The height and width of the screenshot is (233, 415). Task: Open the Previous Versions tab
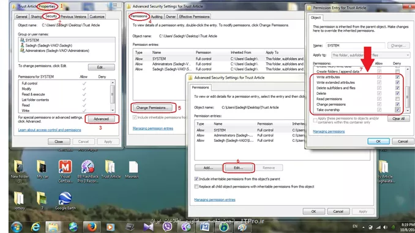coord(73,17)
